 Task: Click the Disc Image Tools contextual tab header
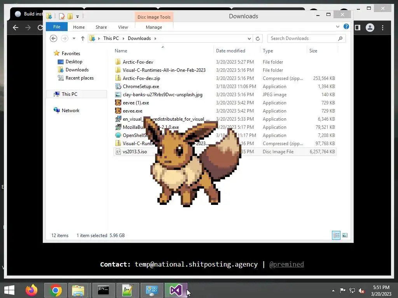click(x=154, y=17)
